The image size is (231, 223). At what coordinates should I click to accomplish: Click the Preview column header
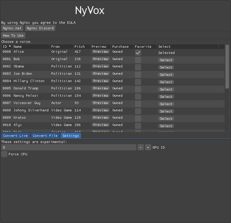(x=101, y=47)
